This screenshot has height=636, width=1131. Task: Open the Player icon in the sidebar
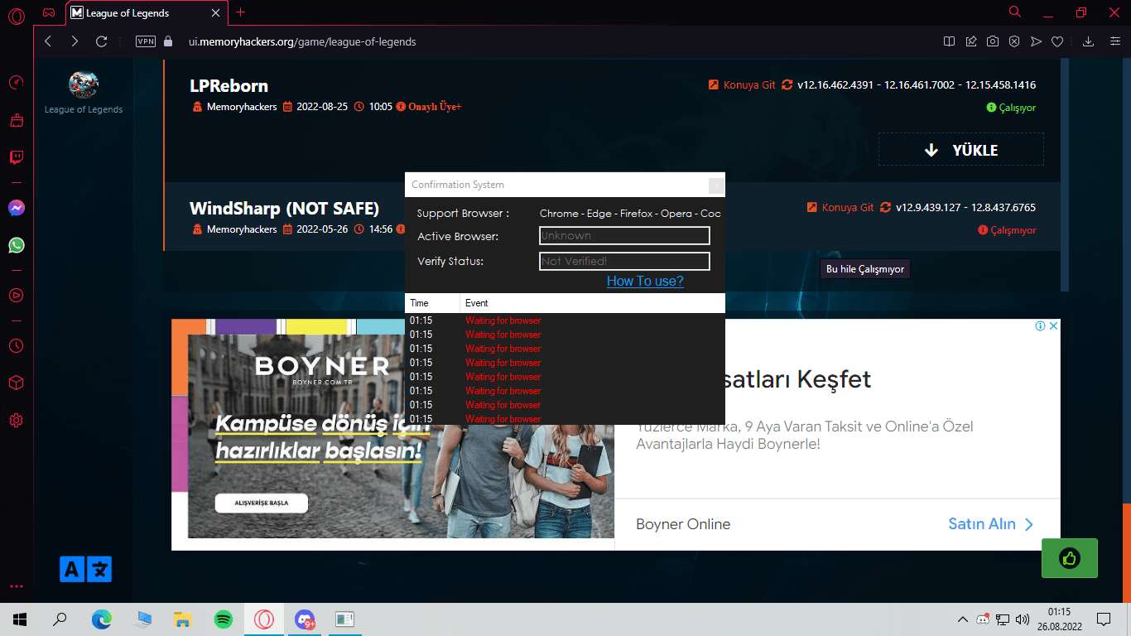point(16,294)
